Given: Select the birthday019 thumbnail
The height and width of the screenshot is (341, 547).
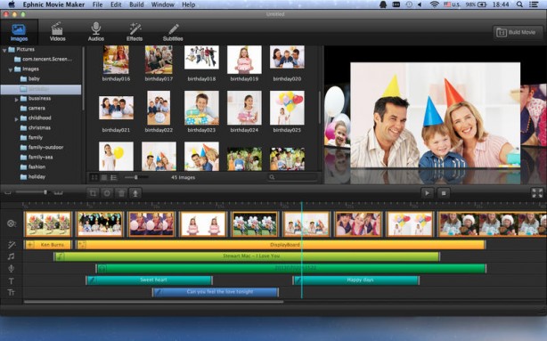Looking at the screenshot, I should (244, 60).
